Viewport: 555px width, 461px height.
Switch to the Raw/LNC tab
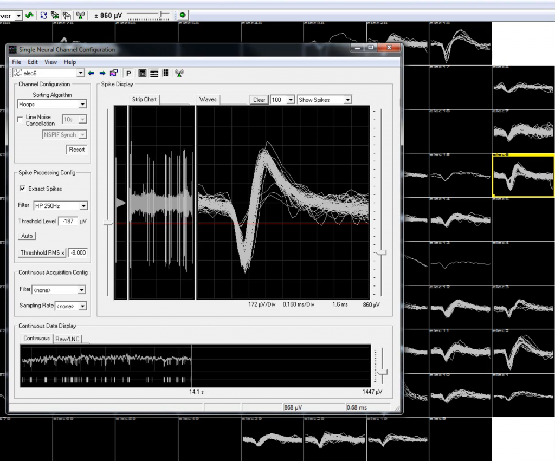point(67,339)
